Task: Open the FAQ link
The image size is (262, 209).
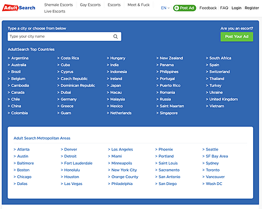Action: tap(224, 8)
